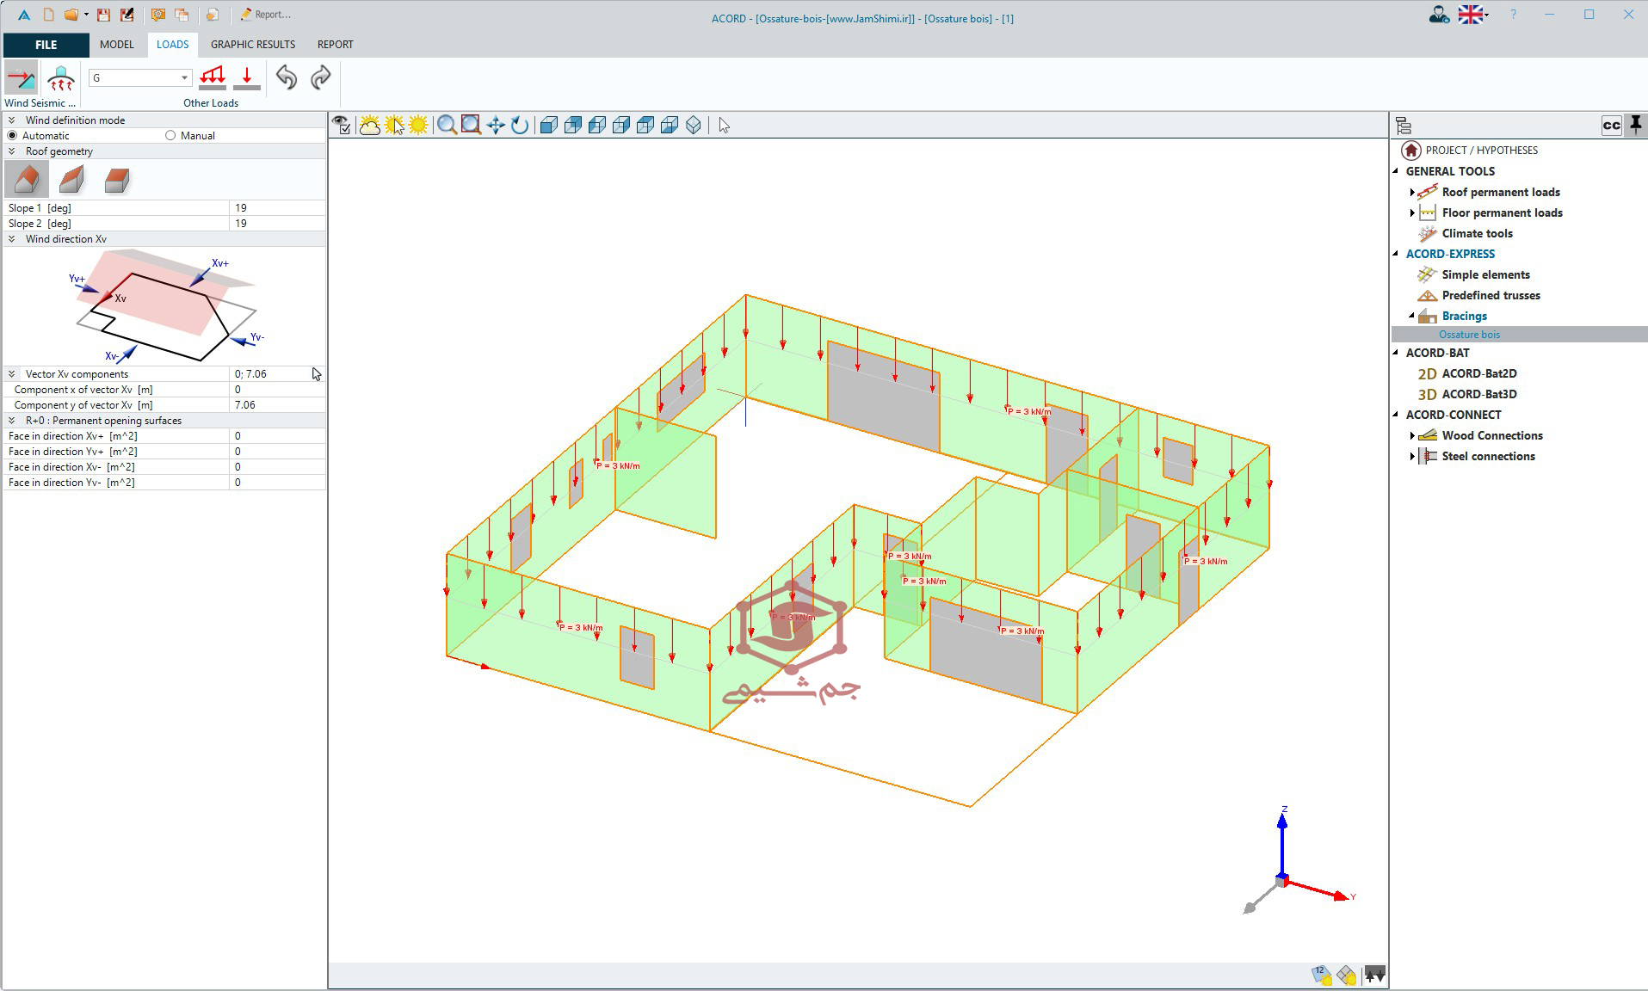Toggle the pin on the project panel

pos(1635,126)
